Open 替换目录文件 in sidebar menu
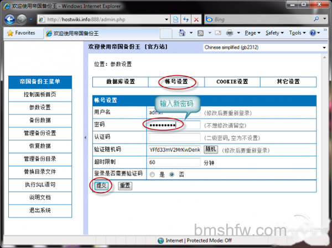Screen dimensions: 332x248 coord(40,172)
